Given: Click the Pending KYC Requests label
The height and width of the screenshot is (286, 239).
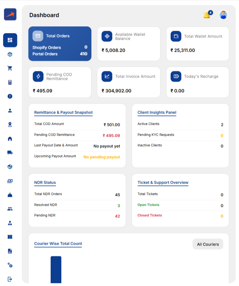Looking at the screenshot, I should pyautogui.click(x=156, y=135).
